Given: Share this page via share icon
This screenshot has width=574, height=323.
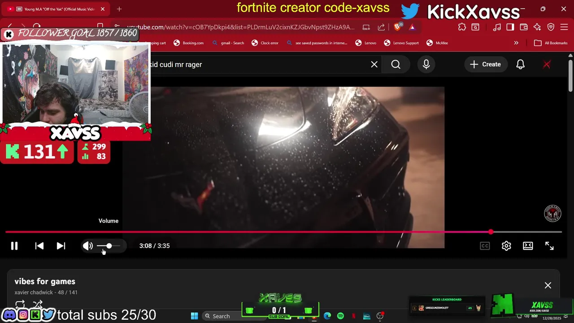Looking at the screenshot, I should click(381, 27).
